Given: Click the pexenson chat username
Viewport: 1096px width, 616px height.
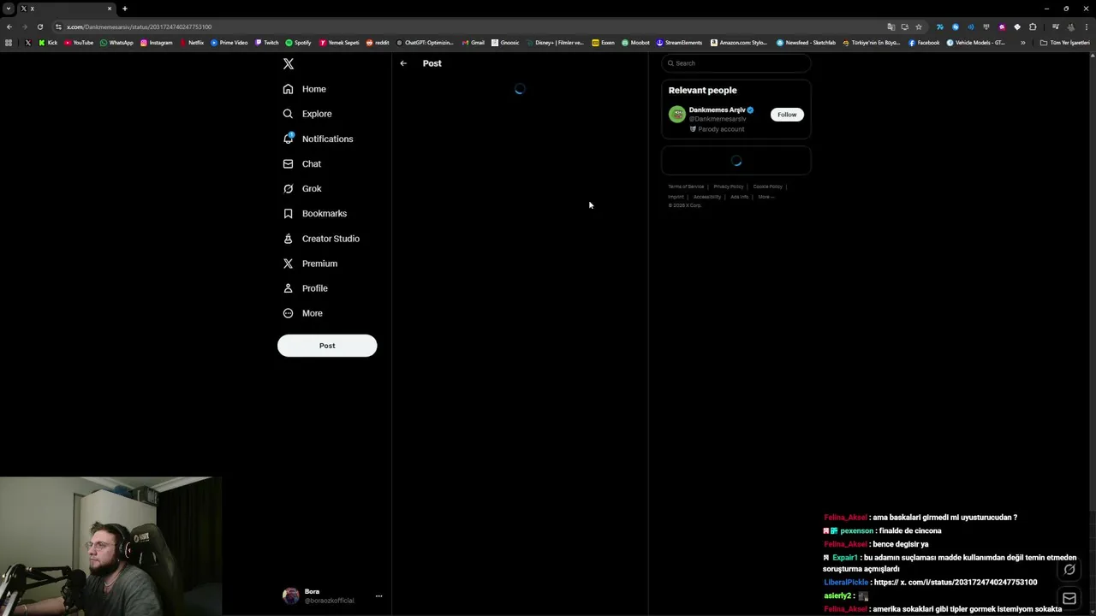Looking at the screenshot, I should tap(856, 530).
